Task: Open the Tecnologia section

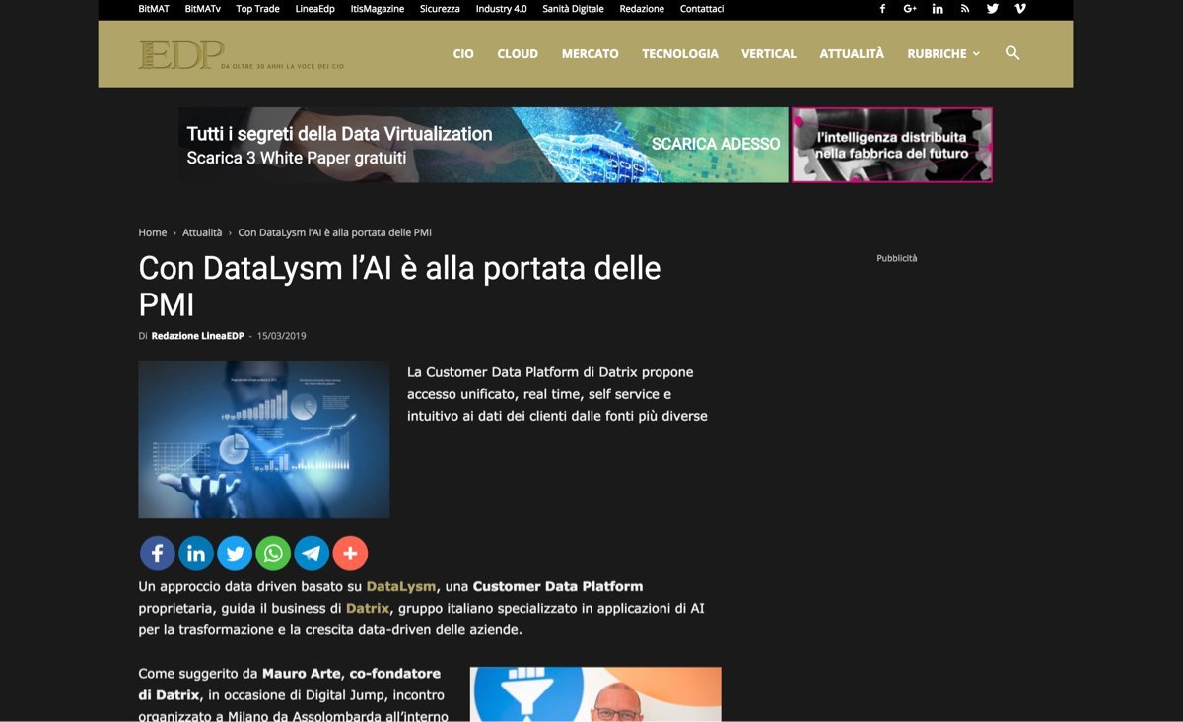Action: coord(680,54)
